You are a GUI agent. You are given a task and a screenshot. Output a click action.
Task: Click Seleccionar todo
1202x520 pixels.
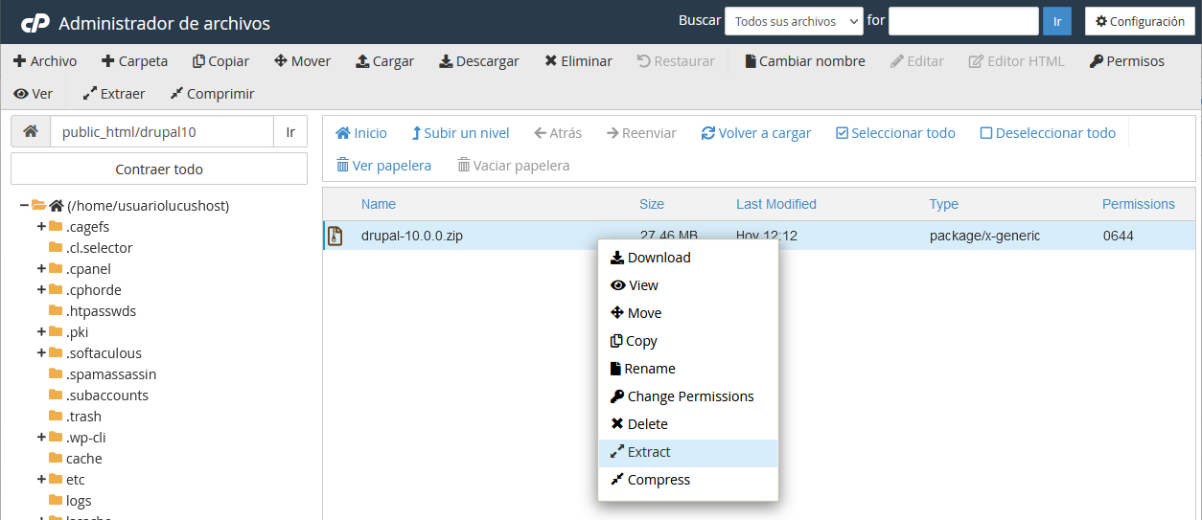[895, 133]
